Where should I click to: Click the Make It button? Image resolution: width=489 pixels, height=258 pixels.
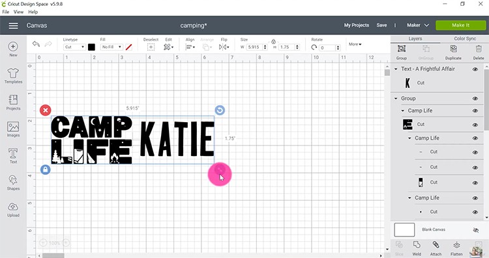click(x=460, y=25)
